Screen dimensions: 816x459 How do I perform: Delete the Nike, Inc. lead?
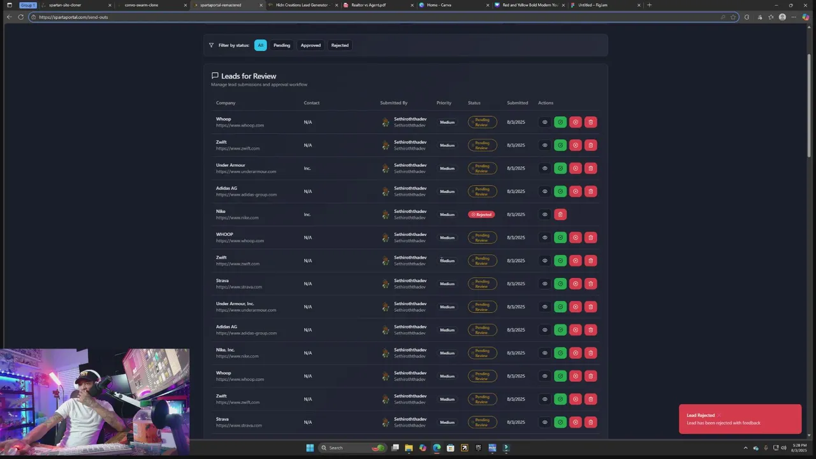(590, 353)
